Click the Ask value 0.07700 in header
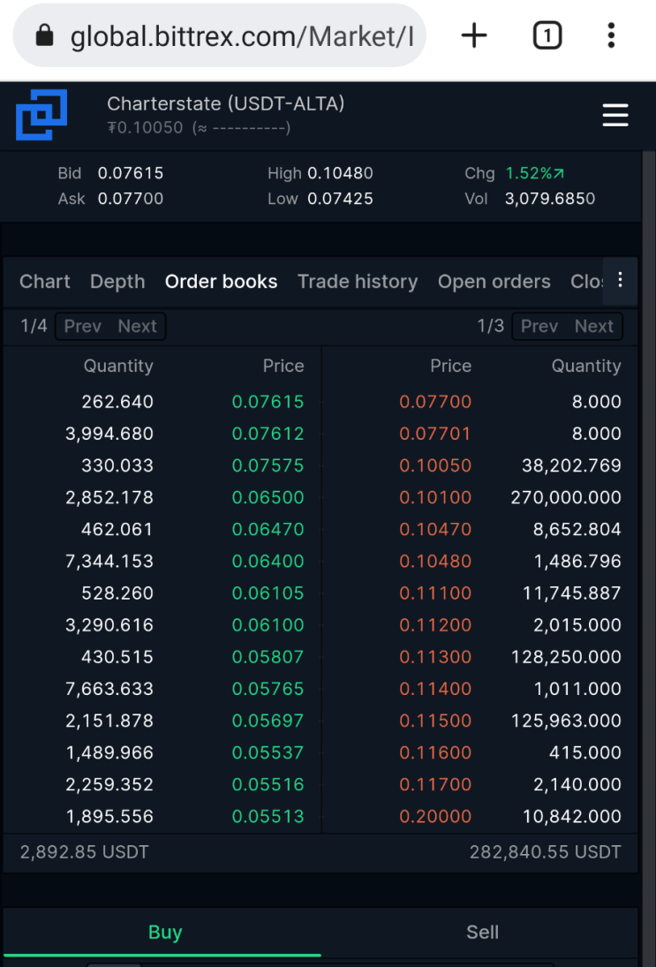The height and width of the screenshot is (967, 656). (x=131, y=199)
